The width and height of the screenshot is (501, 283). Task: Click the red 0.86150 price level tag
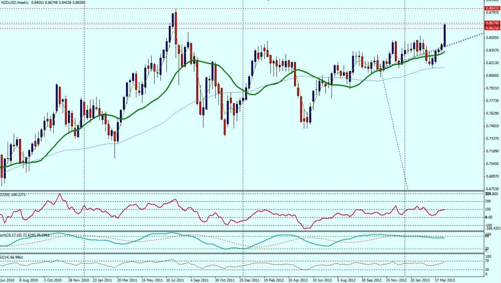pyautogui.click(x=492, y=28)
